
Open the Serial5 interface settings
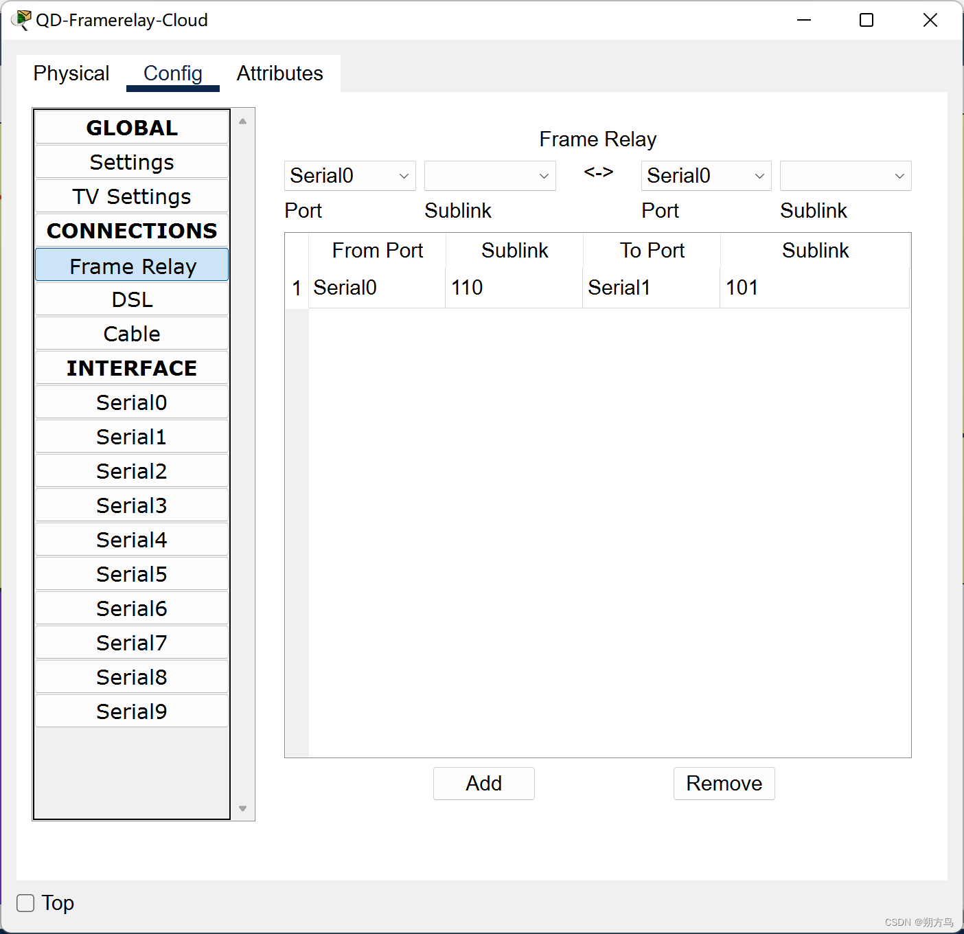tap(132, 574)
